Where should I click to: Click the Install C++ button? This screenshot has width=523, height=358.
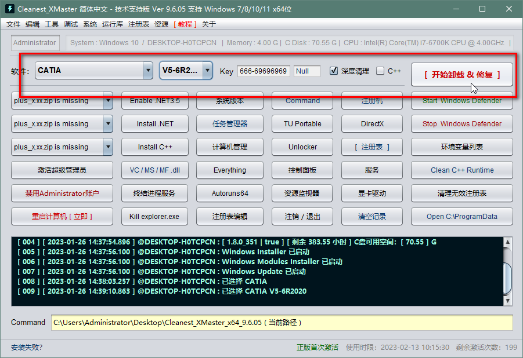pyautogui.click(x=155, y=147)
